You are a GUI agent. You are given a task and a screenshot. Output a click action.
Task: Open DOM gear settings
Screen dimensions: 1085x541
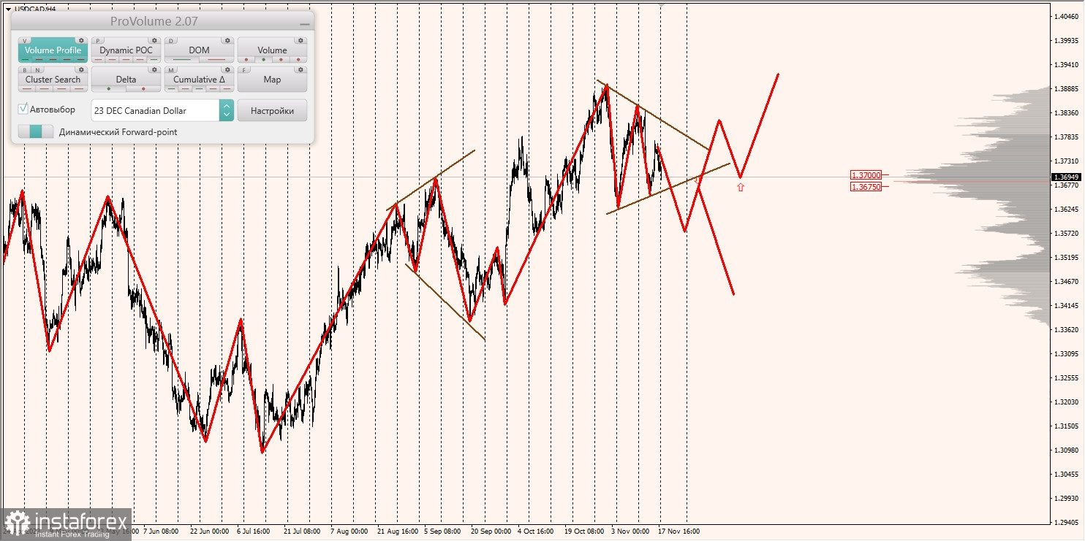pos(227,41)
